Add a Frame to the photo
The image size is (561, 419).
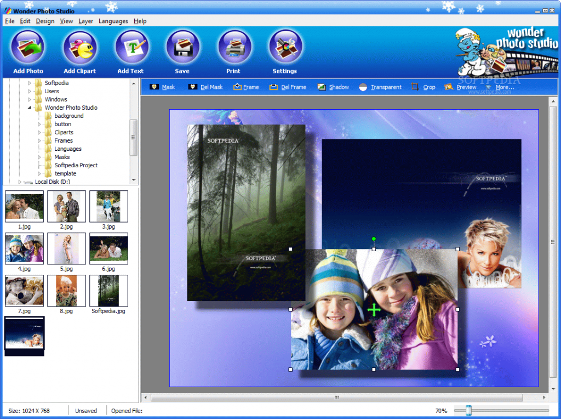coord(246,87)
